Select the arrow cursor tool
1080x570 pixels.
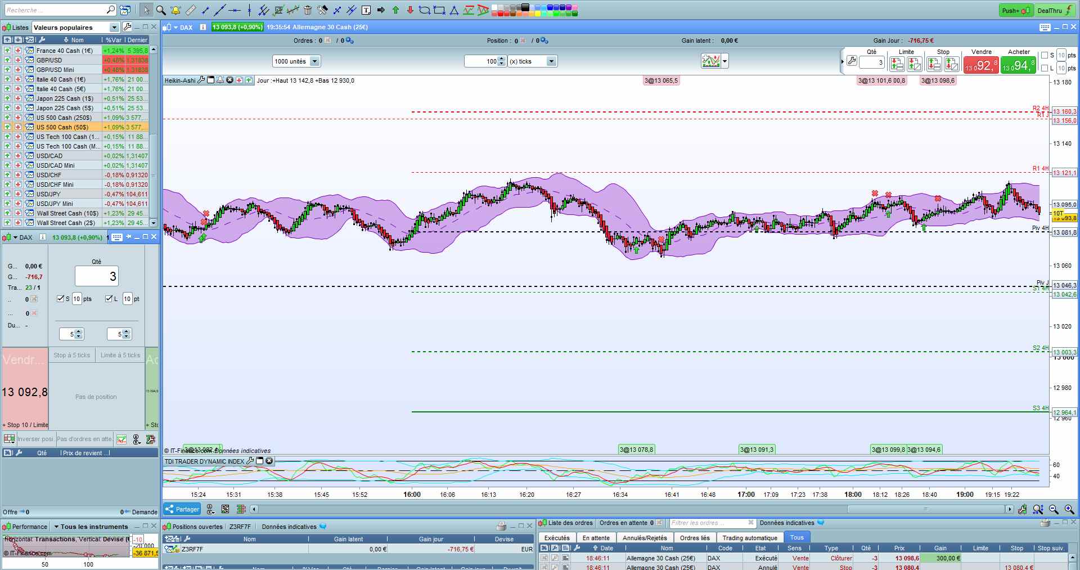pos(146,10)
